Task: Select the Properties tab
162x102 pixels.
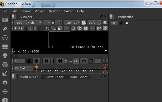Action: pos(126,17)
